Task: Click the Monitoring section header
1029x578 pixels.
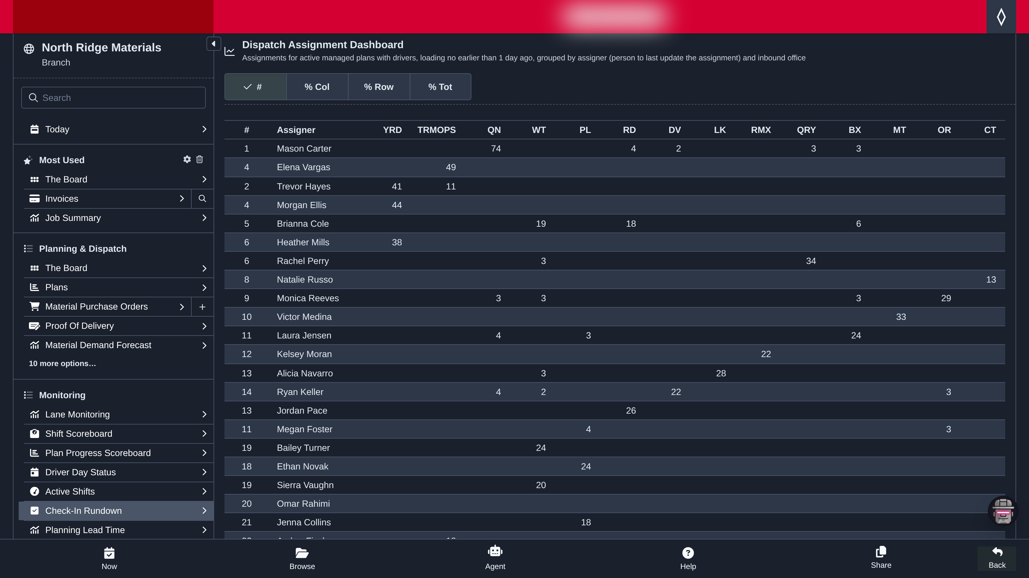Action: click(x=62, y=395)
